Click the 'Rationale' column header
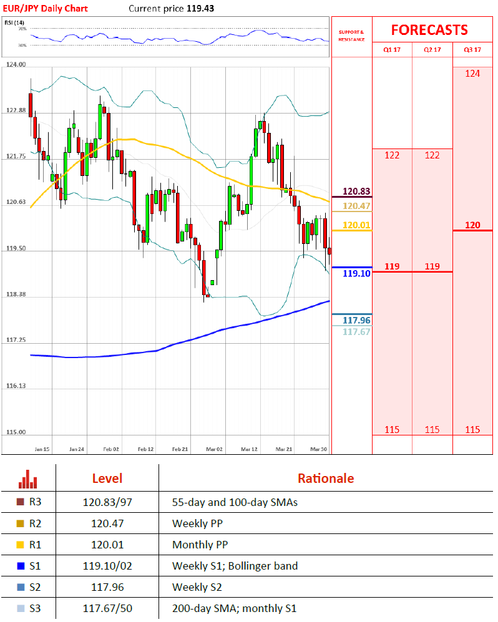498x622 pixels. pos(326,479)
